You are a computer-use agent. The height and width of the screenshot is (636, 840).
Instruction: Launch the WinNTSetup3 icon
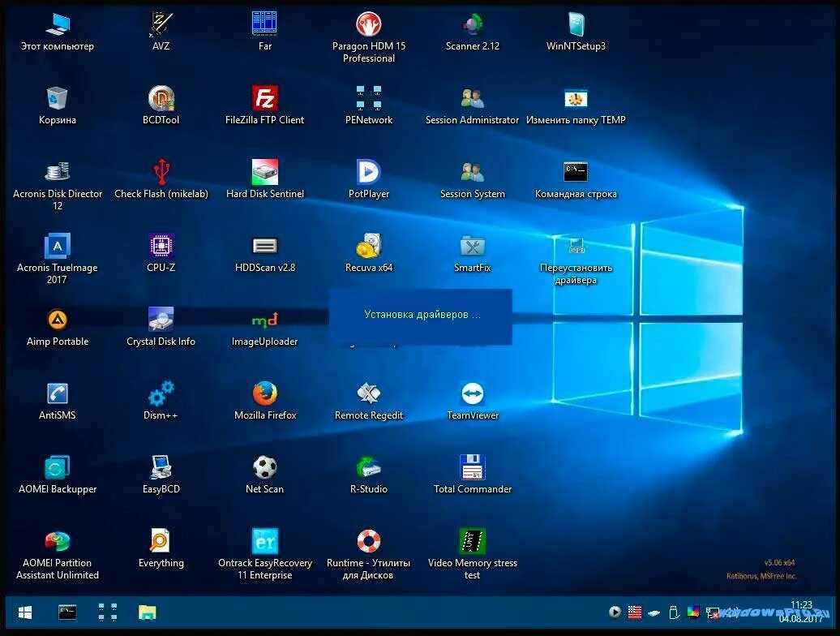[576, 32]
